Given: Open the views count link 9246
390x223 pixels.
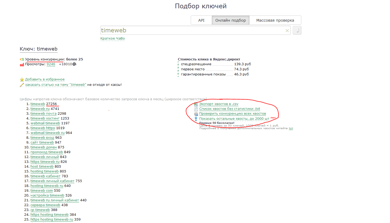Looking at the screenshot, I should [51, 64].
